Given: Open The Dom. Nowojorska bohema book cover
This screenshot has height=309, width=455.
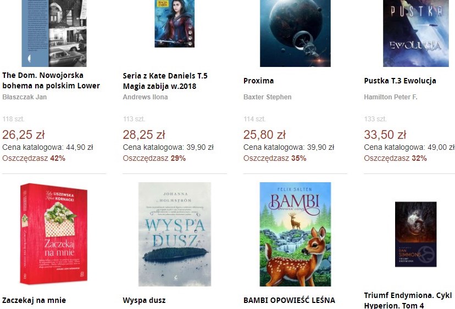Looking at the screenshot, I should coord(54,33).
